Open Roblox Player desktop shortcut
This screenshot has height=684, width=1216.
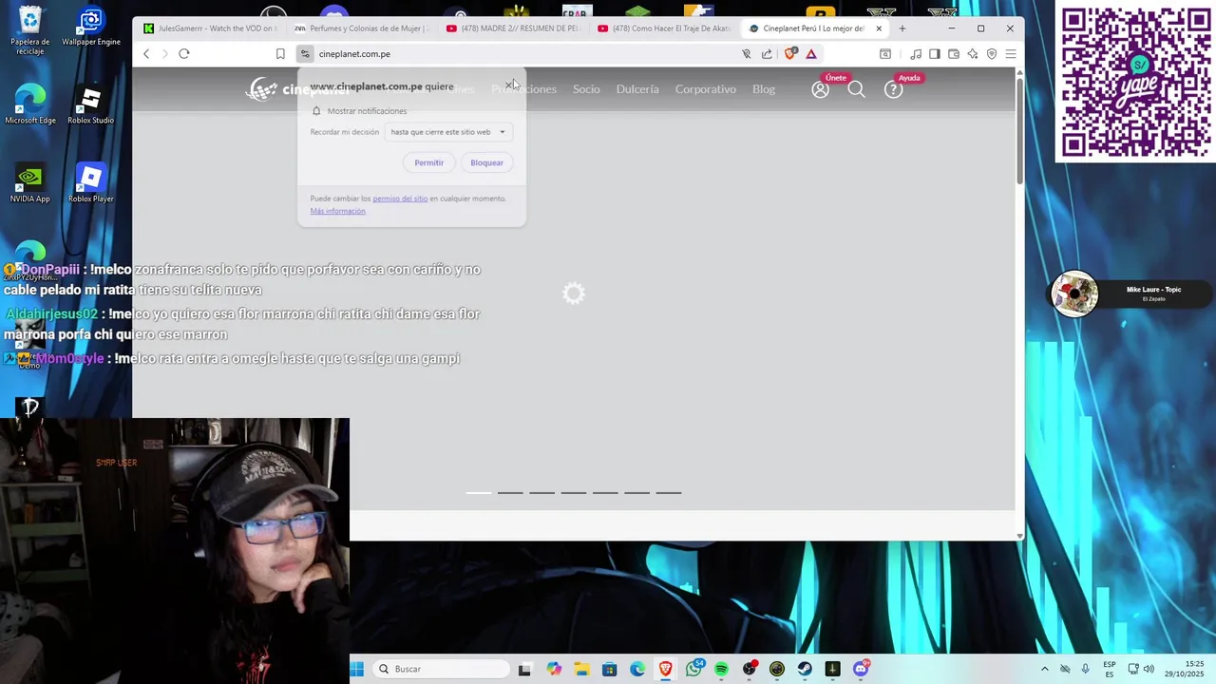(91, 182)
